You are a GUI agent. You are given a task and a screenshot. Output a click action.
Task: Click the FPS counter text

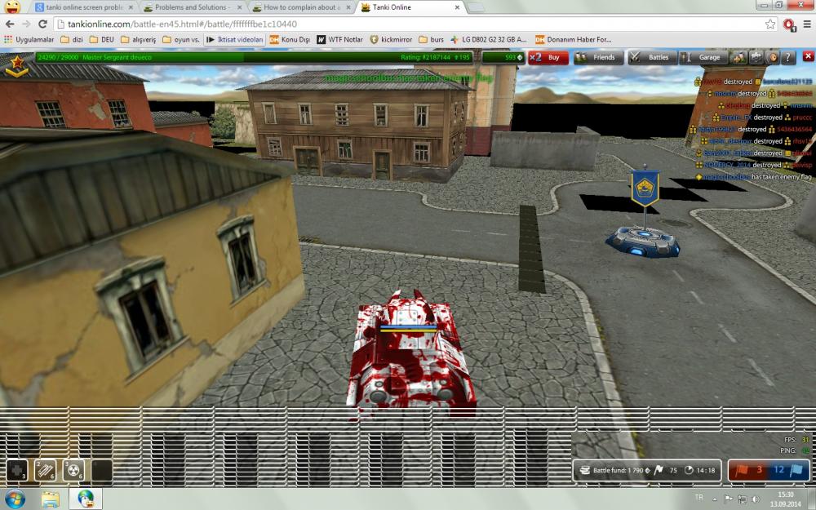[x=796, y=440]
